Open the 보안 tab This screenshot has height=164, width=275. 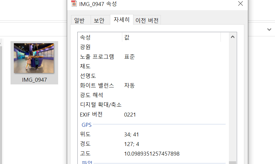point(100,20)
